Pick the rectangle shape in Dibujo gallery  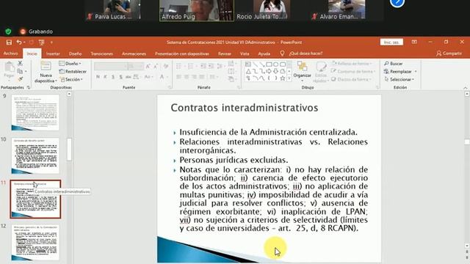tap(269, 64)
